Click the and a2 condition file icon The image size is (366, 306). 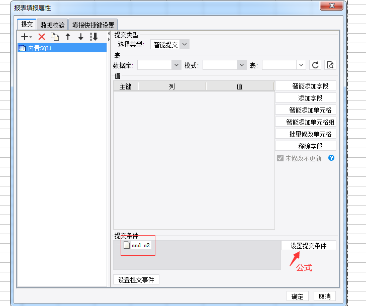(x=127, y=245)
